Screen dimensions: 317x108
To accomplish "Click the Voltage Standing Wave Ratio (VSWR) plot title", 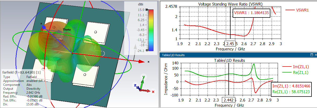I will [x=230, y=4].
